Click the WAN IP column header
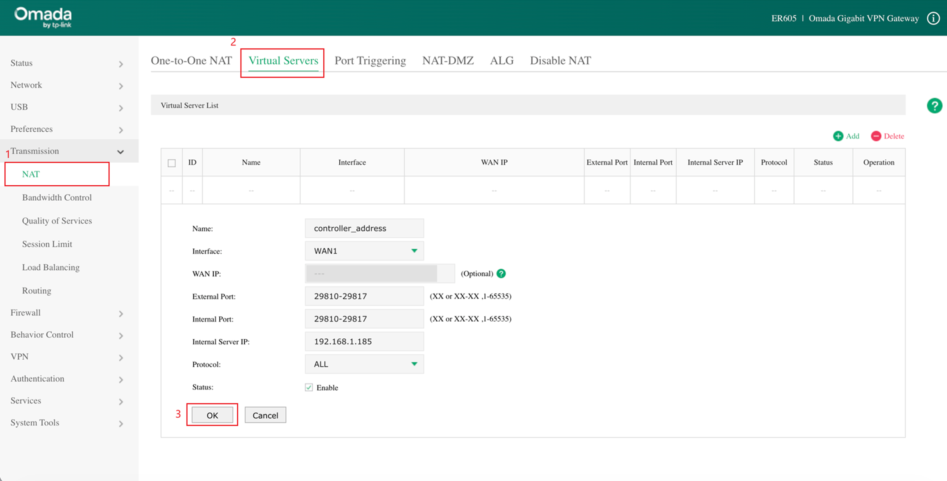 (x=494, y=162)
